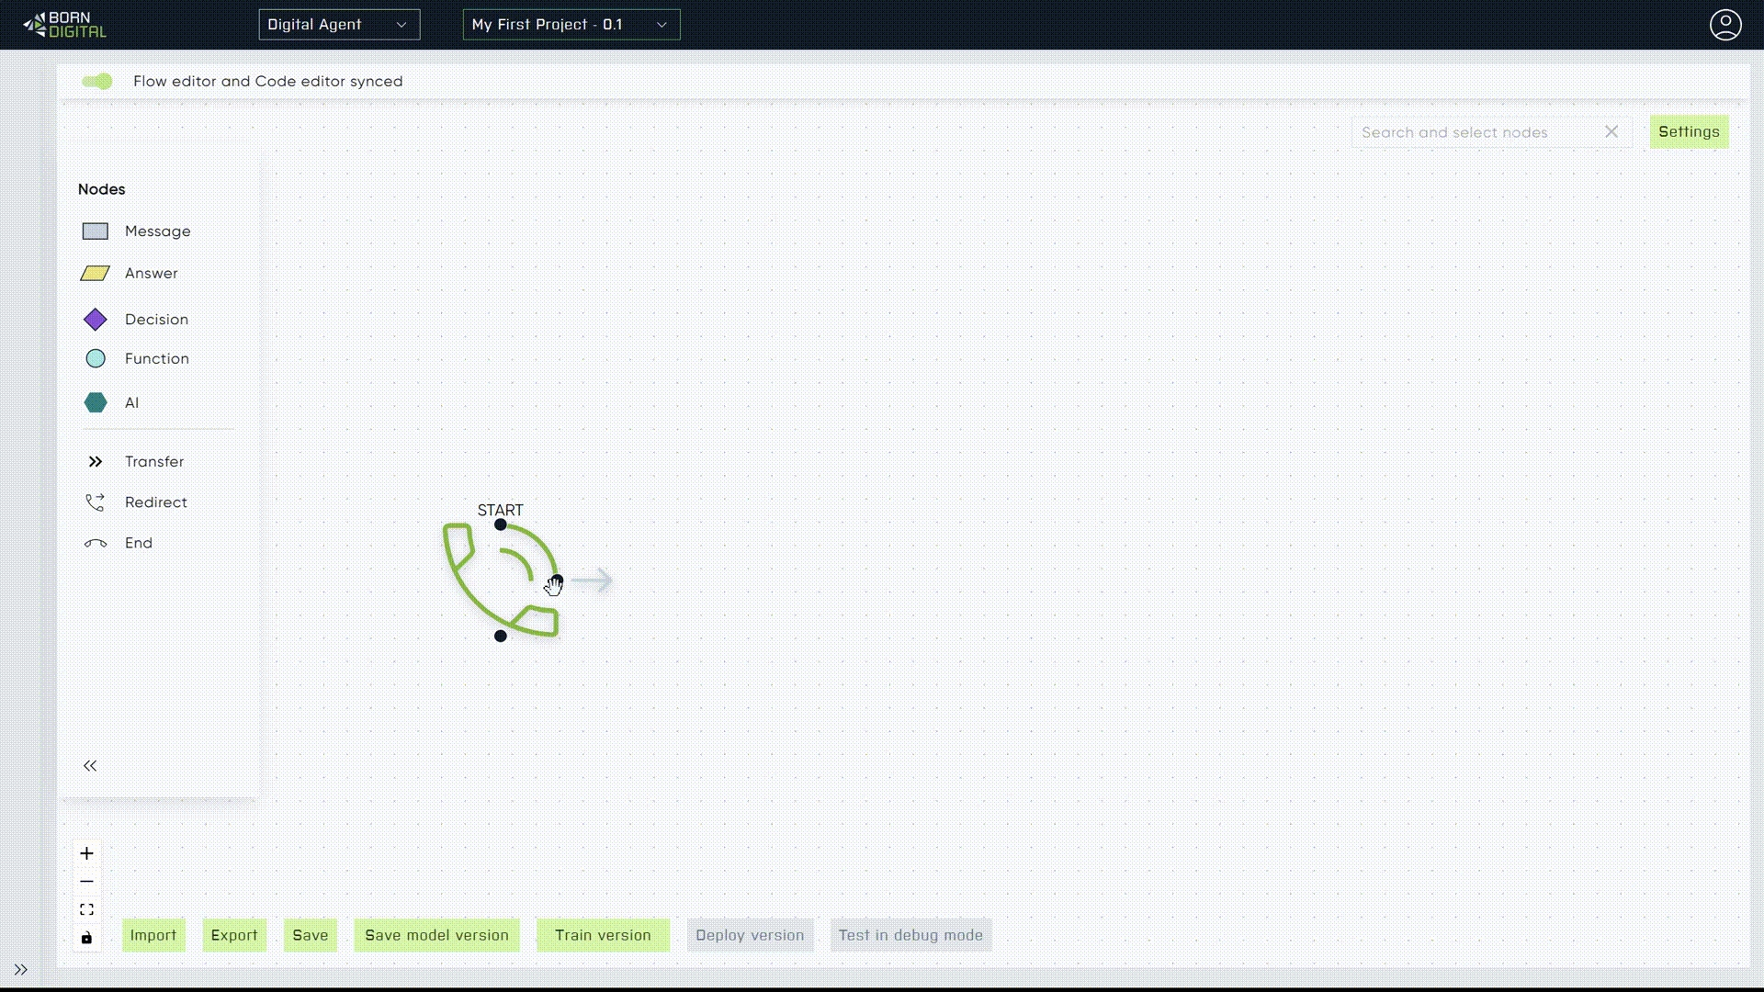The image size is (1764, 992).
Task: Select the Redirect node phone icon
Action: coord(96,502)
